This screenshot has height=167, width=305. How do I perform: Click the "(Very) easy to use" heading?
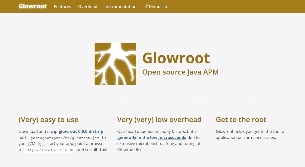(x=48, y=120)
